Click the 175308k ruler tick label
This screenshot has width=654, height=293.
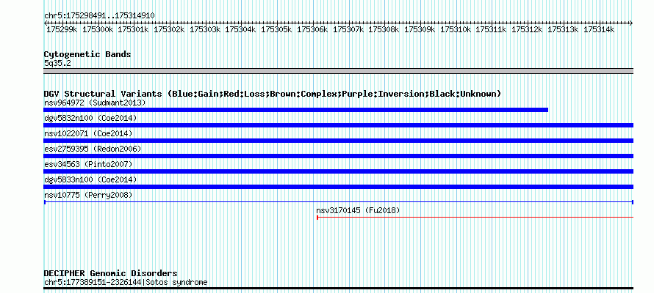pyautogui.click(x=384, y=29)
